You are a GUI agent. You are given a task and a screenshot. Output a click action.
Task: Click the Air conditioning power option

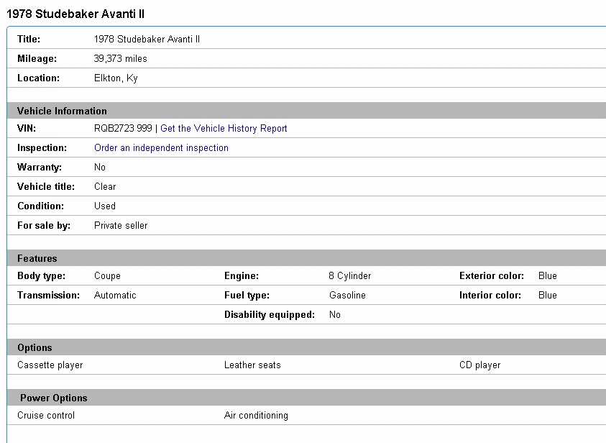[256, 416]
